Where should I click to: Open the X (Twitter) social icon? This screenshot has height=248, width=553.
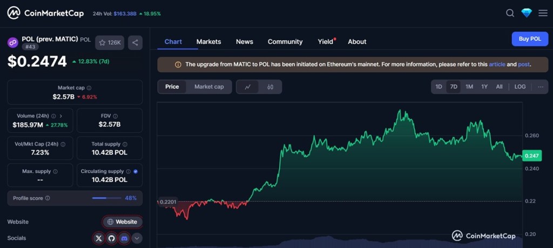(x=98, y=238)
